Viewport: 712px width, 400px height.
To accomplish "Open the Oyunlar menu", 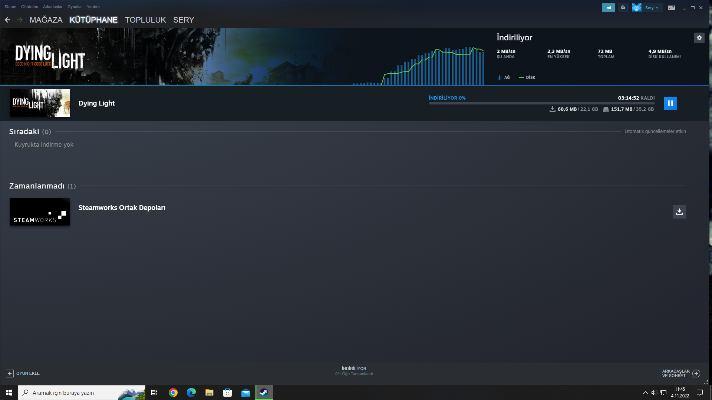I will [x=75, y=7].
